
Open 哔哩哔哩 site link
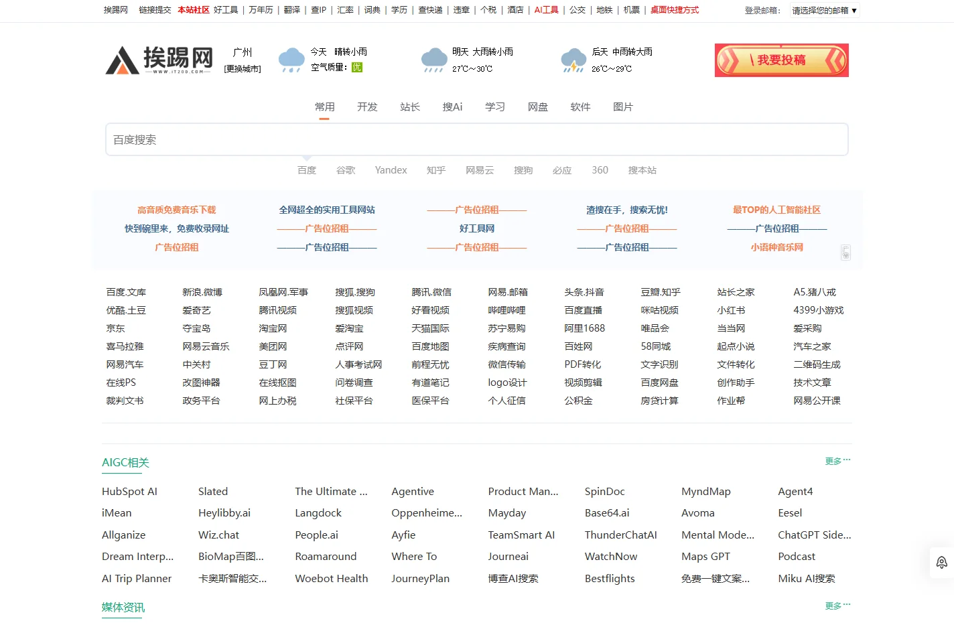tap(506, 310)
